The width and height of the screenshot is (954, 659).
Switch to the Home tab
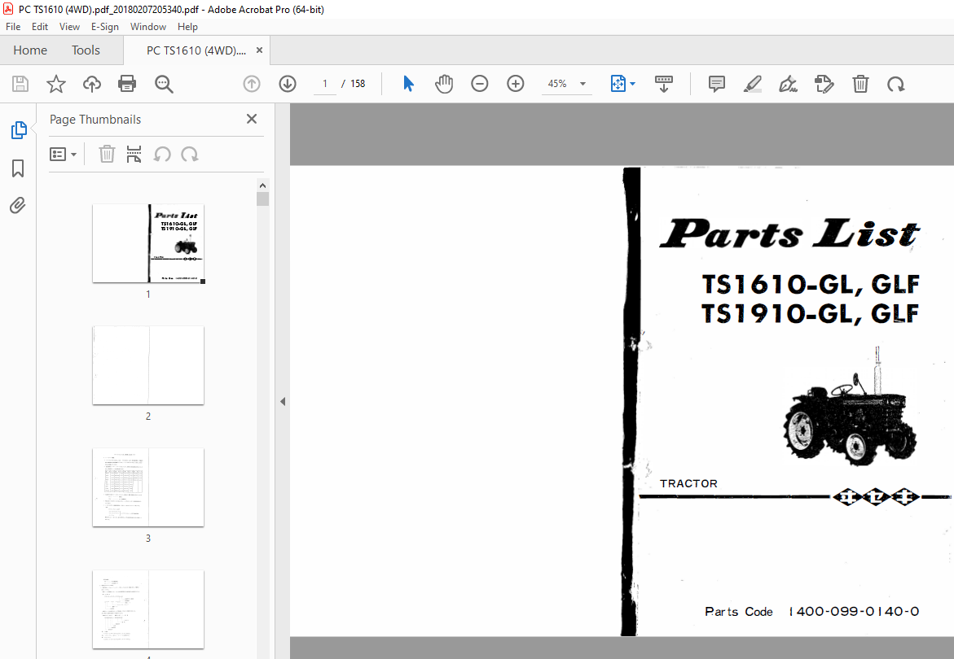point(30,50)
